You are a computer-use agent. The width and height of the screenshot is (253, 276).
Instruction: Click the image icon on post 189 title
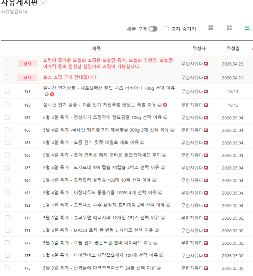pyautogui.click(x=165, y=117)
